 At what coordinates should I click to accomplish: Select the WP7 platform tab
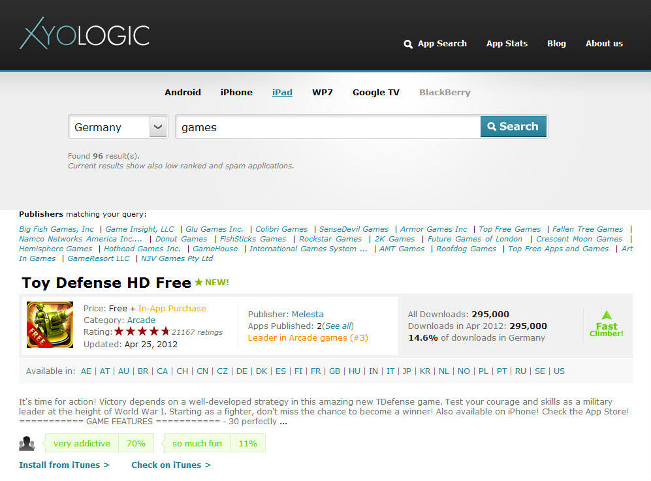323,92
